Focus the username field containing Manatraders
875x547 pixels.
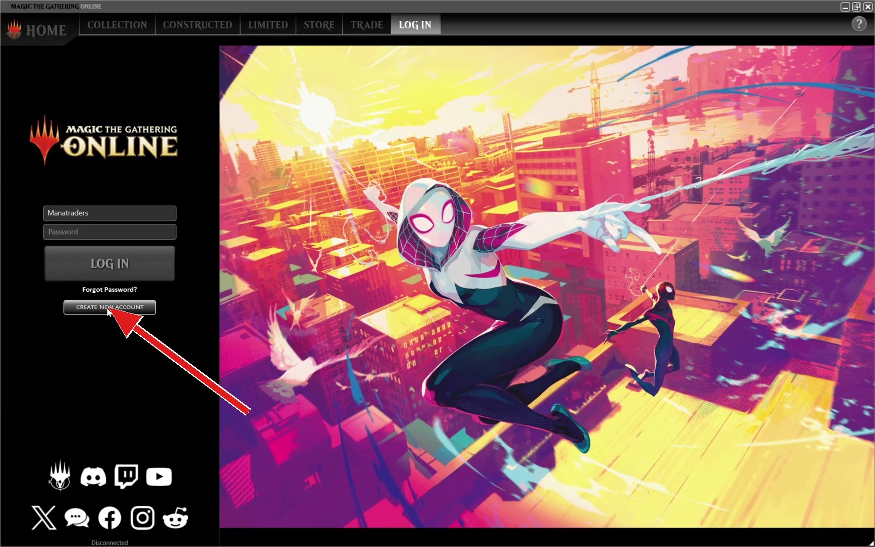(110, 213)
